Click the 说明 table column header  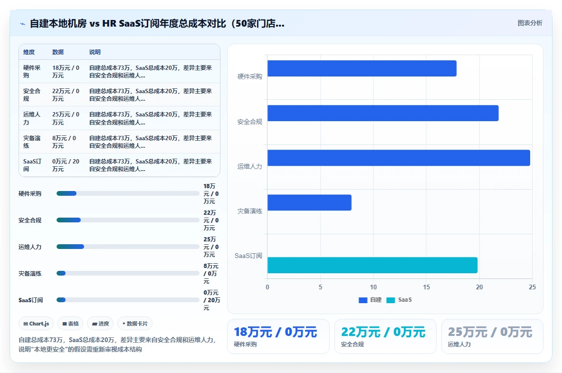click(95, 52)
